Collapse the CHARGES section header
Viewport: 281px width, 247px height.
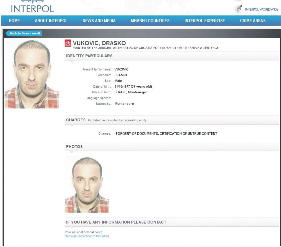172,120
